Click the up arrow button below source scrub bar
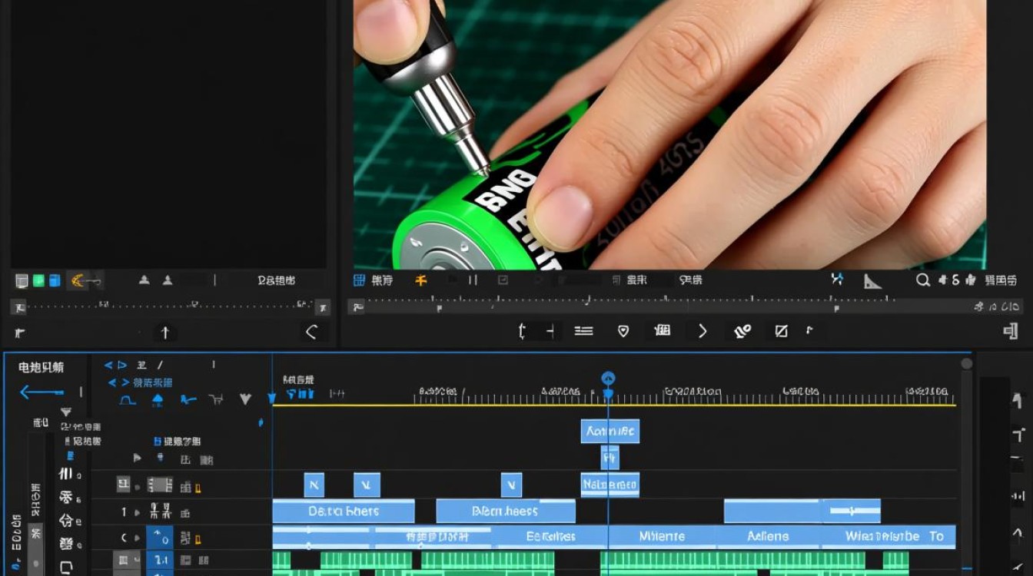This screenshot has height=576, width=1033. coord(164,333)
